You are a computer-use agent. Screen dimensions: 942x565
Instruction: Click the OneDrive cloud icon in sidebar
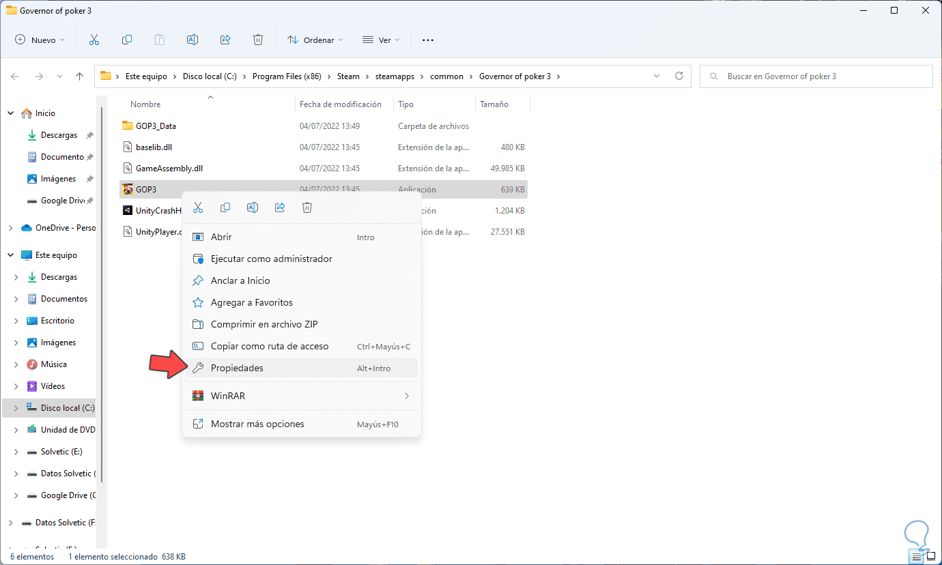pos(27,228)
